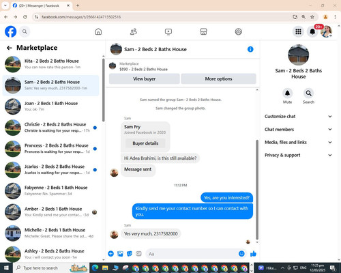The image size is (341, 273).
Task: Open Amber - 2 Beds 1 Bath House chat
Action: pyautogui.click(x=51, y=212)
